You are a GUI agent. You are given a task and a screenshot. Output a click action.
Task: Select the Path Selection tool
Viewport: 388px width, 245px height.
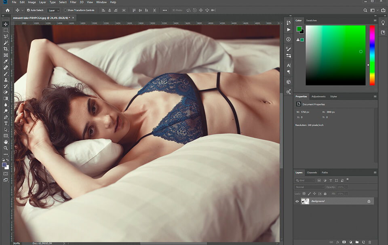pyautogui.click(x=6, y=129)
